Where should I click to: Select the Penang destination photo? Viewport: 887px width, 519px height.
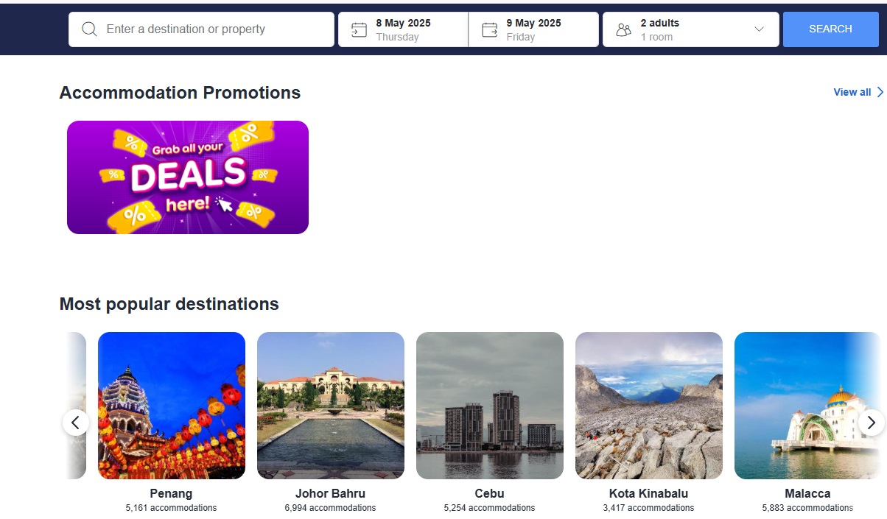[x=172, y=406]
